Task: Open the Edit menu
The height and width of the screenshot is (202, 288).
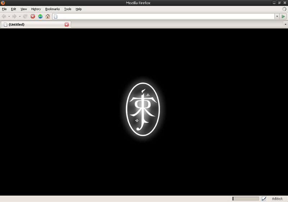Action: pyautogui.click(x=13, y=9)
